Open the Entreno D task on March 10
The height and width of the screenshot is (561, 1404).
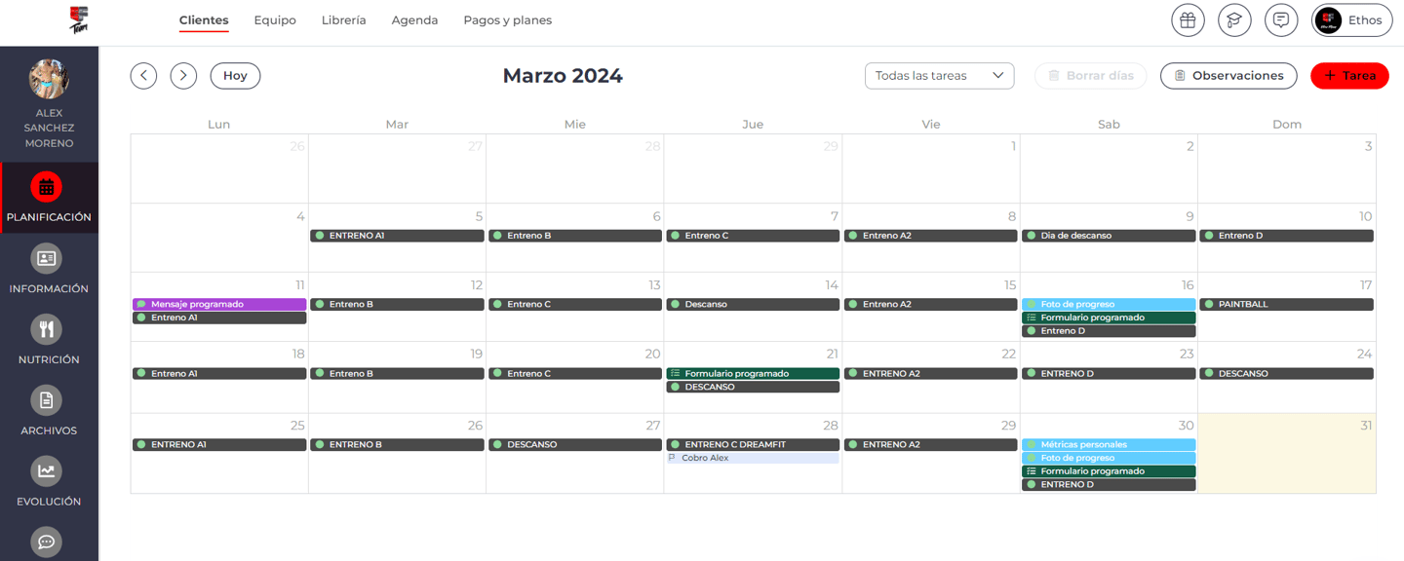(1287, 236)
